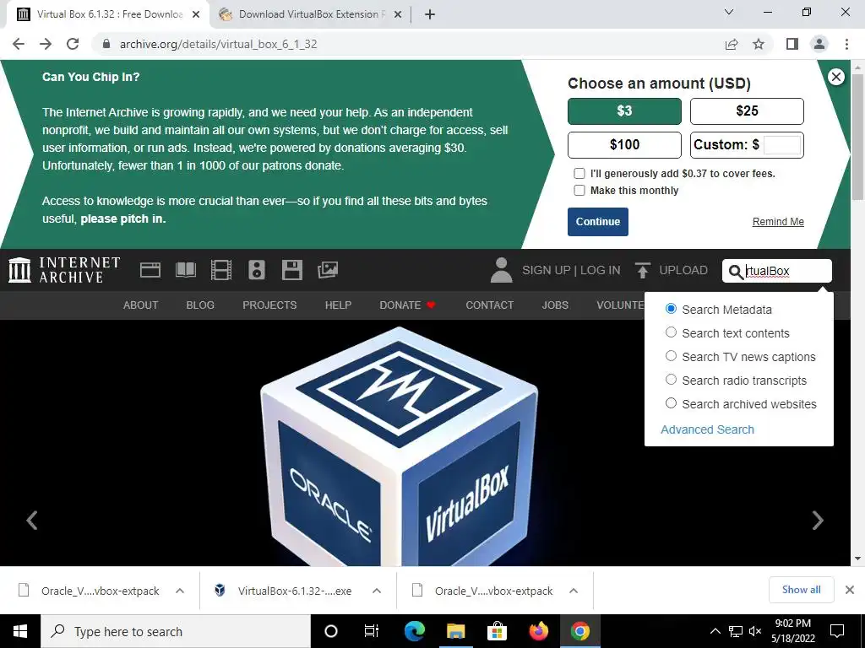Screen dimensions: 865x648
Task: Close the donation banner with X
Action: pos(835,77)
